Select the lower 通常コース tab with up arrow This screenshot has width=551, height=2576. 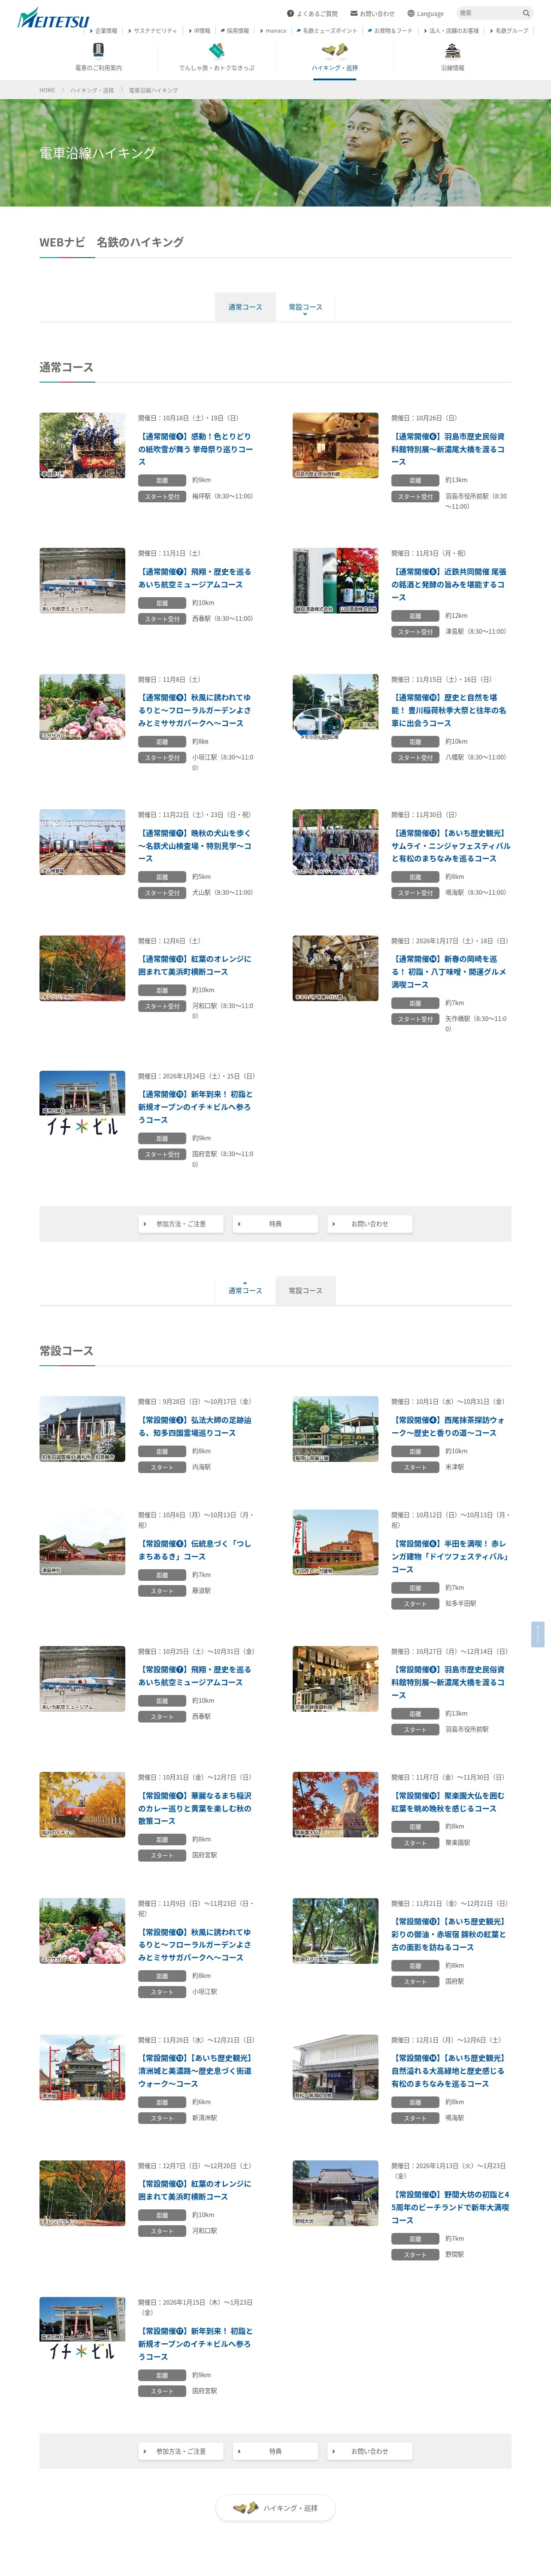[x=245, y=1290]
